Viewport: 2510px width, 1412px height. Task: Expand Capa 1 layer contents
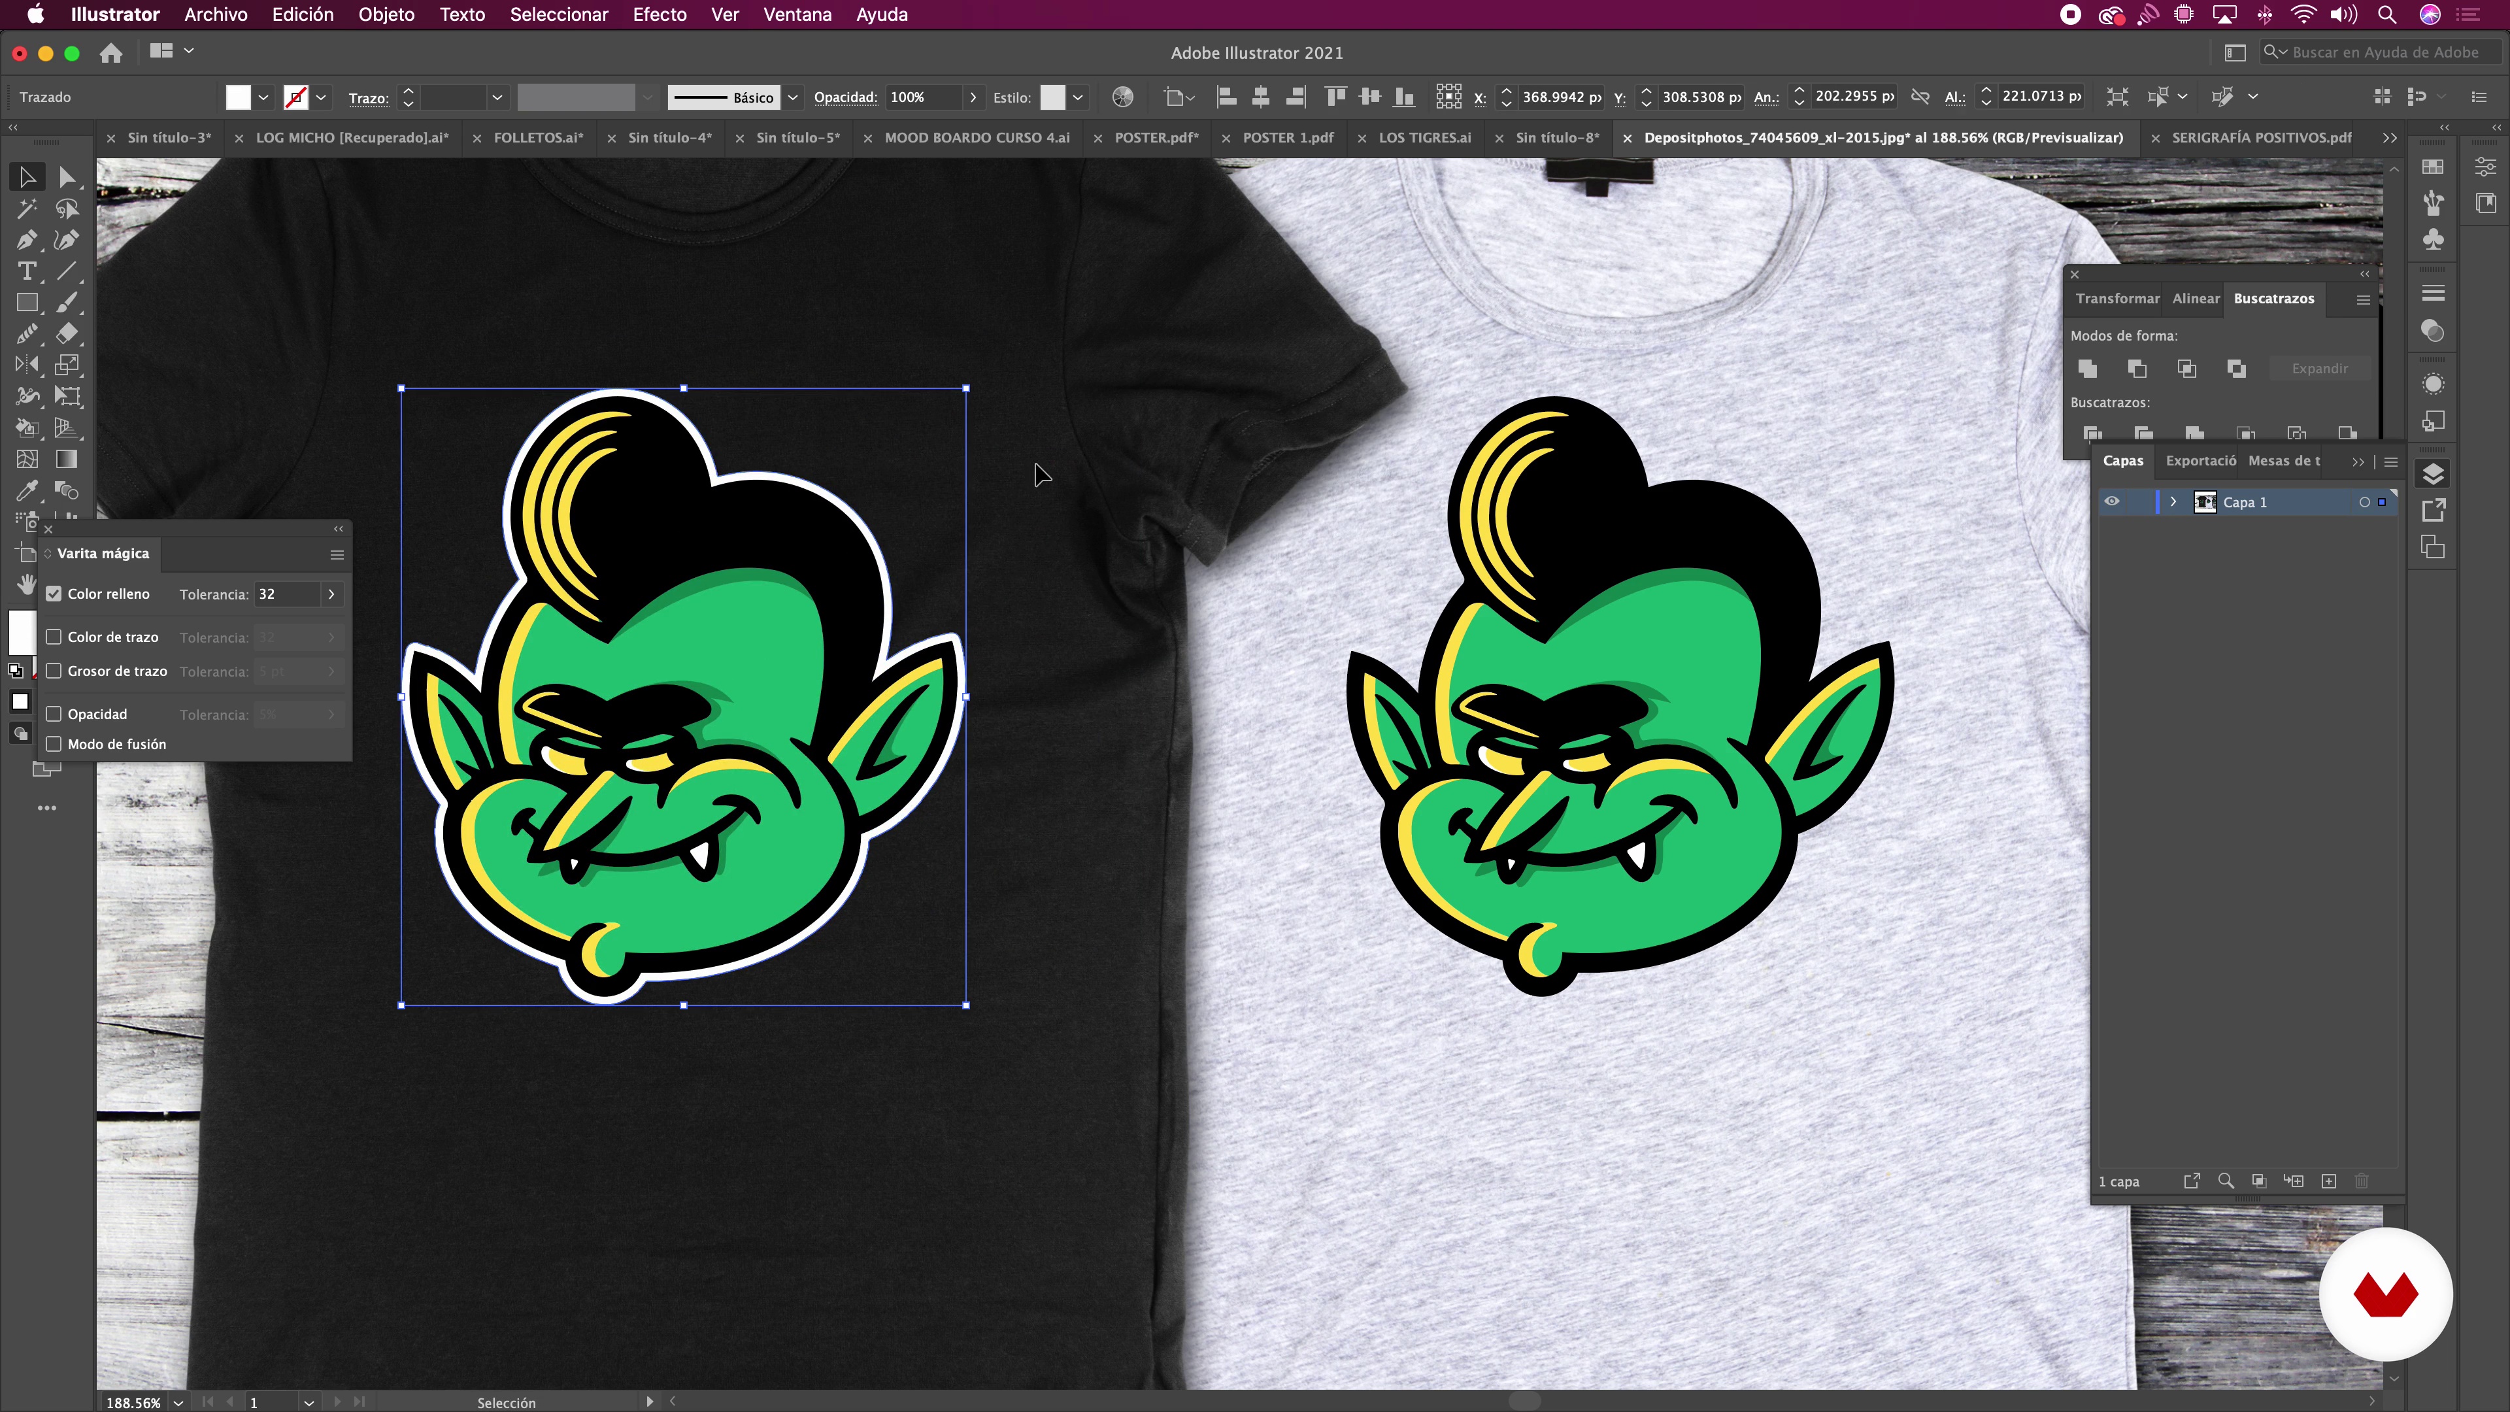[x=2173, y=502]
